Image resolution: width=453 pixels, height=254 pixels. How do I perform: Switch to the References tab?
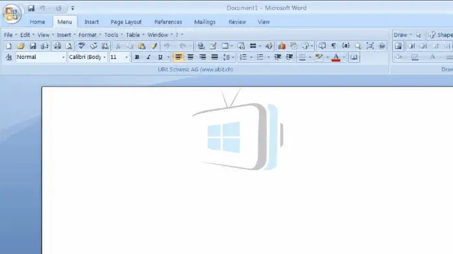[x=168, y=22]
